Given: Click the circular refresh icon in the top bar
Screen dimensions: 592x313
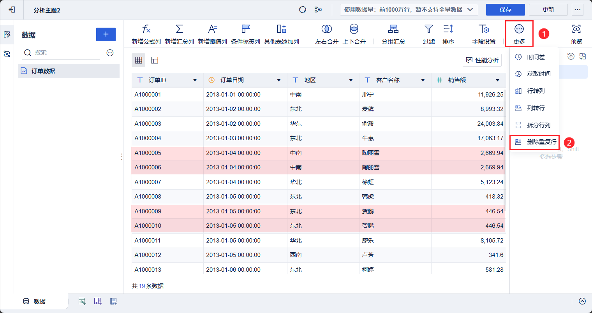Looking at the screenshot, I should pos(303,10).
